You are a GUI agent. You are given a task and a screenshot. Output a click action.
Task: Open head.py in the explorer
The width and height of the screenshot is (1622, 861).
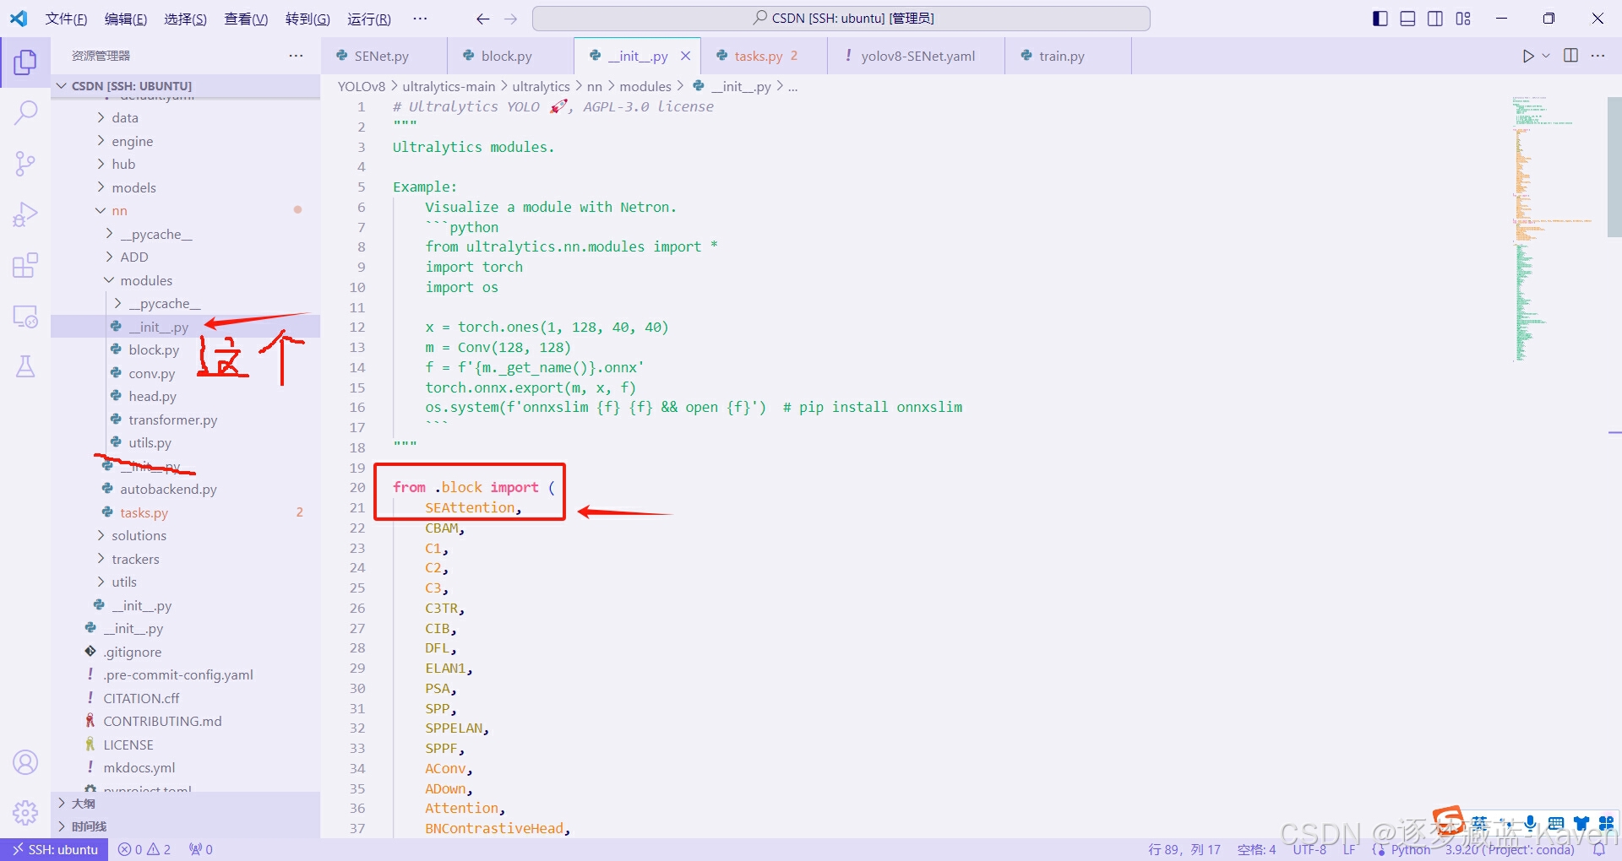point(185,396)
